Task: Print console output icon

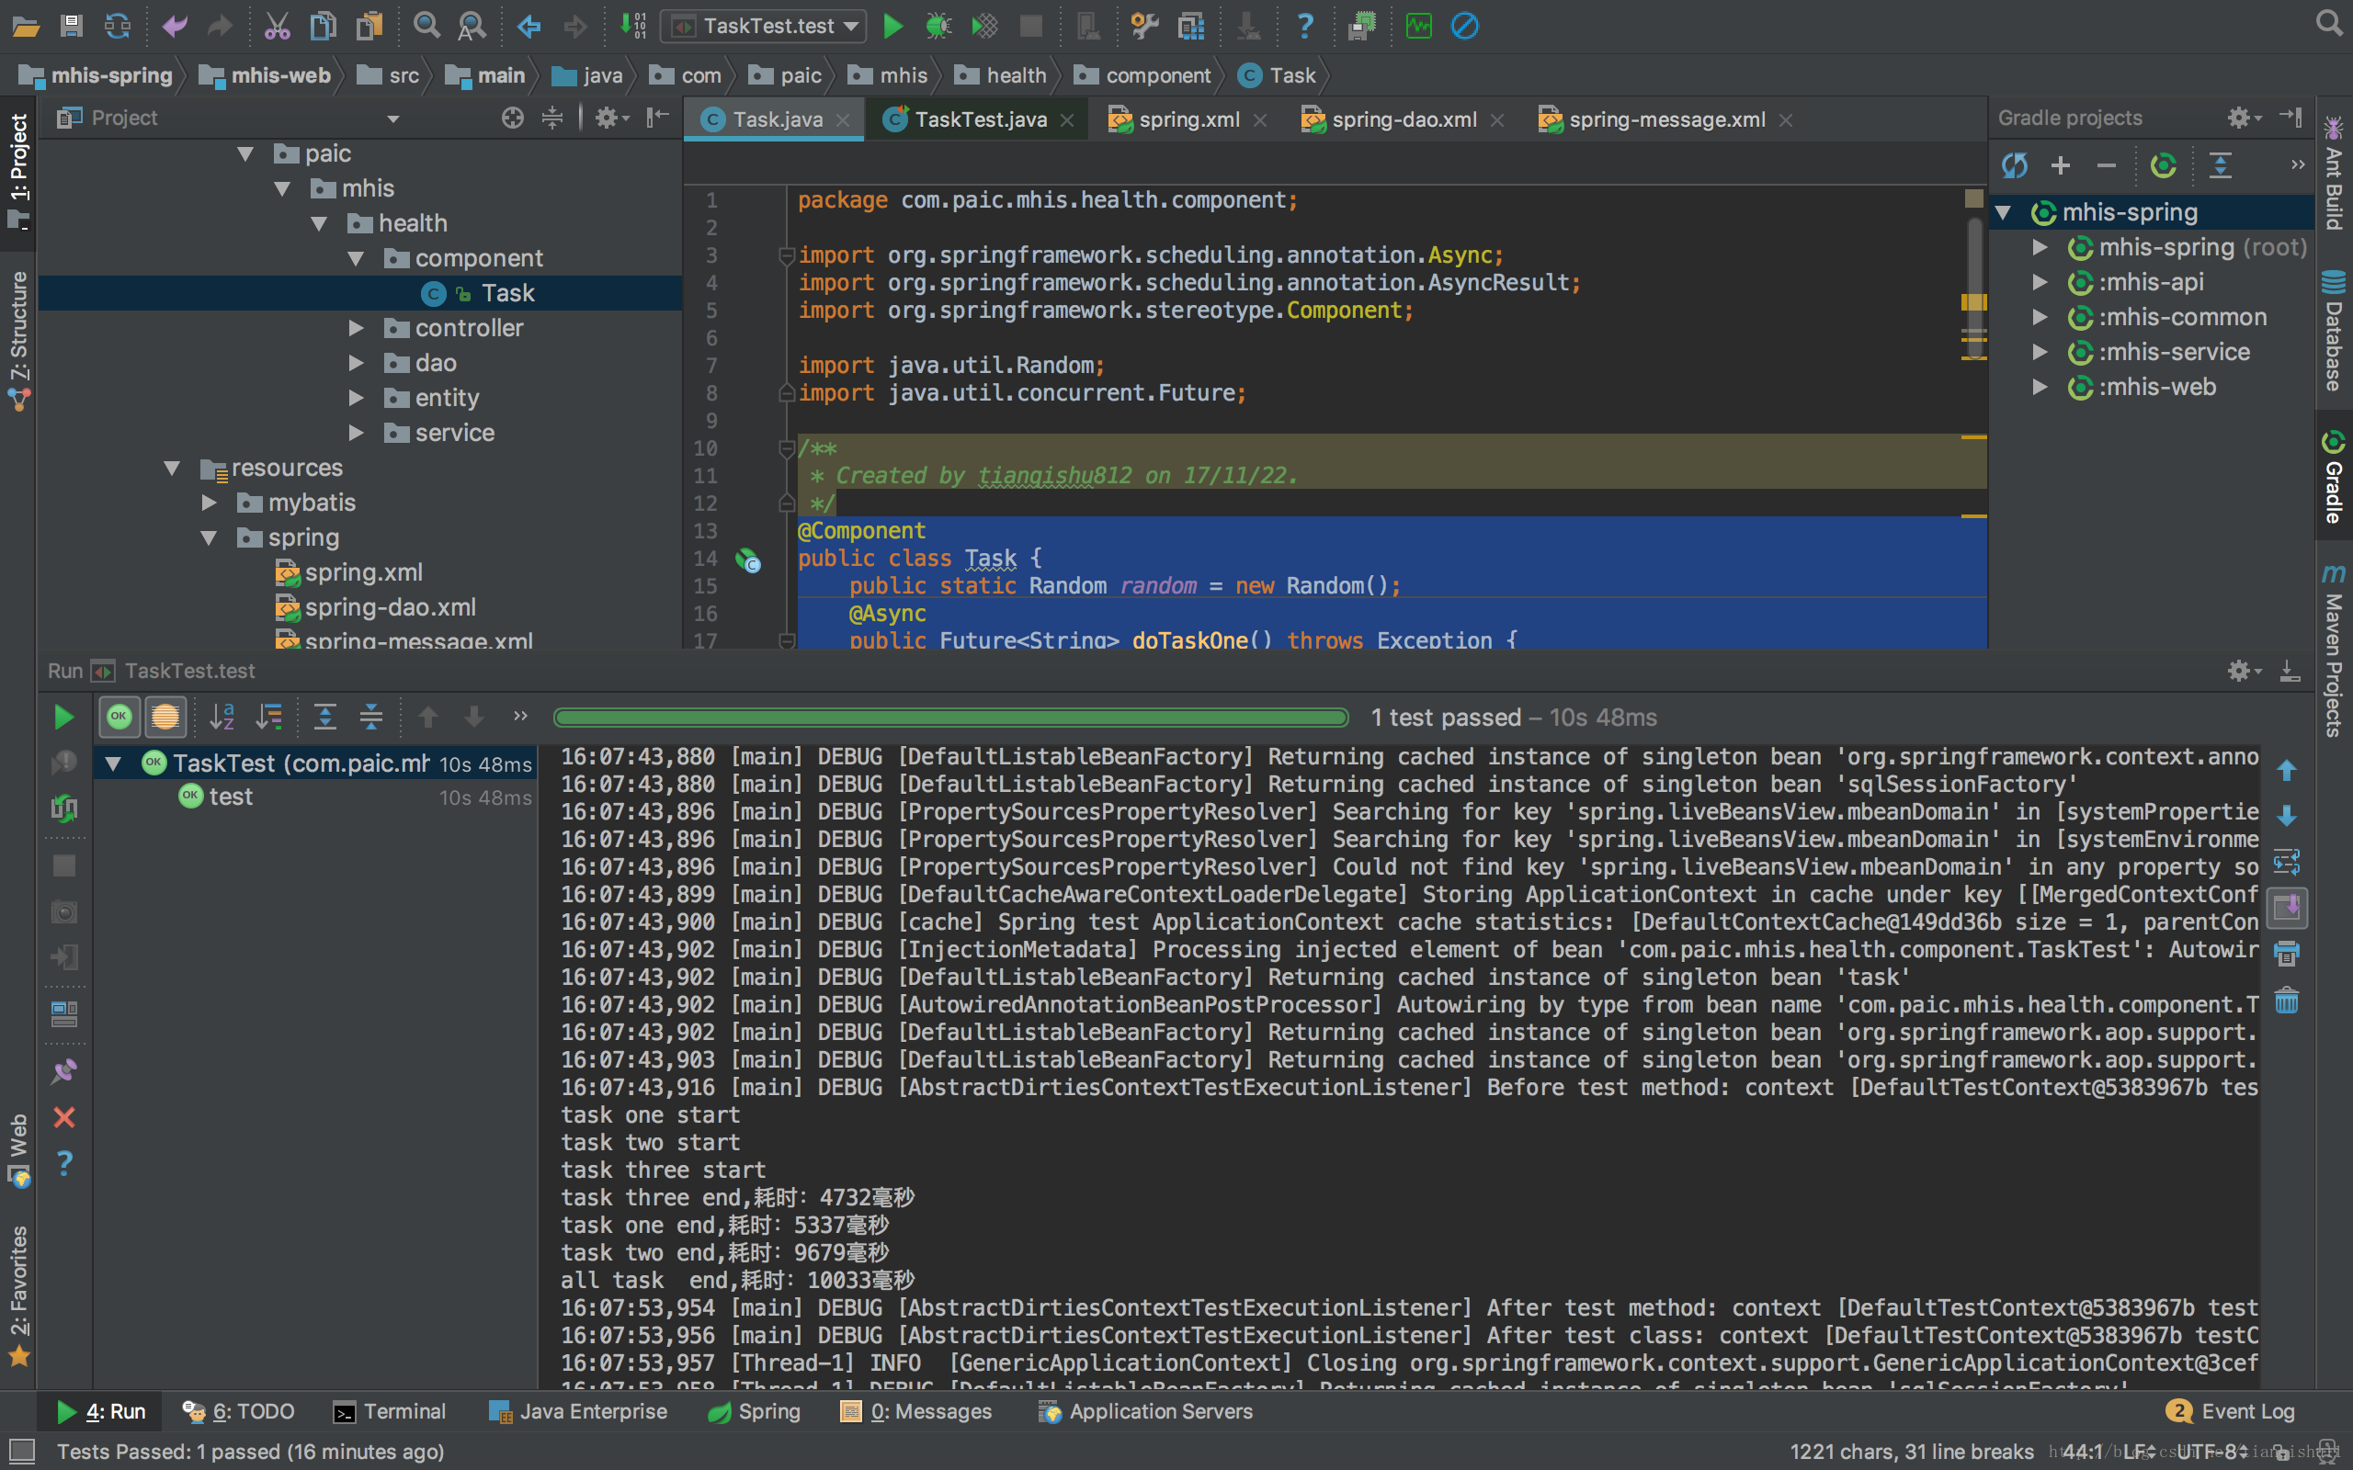Action: point(2287,954)
